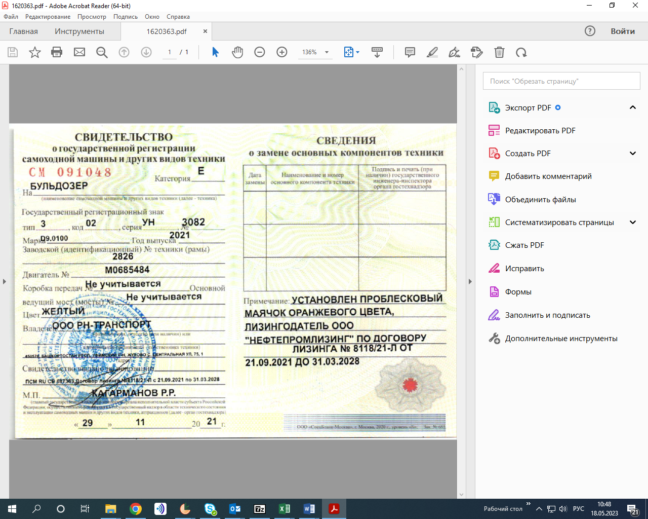
Task: Add a sticky note comment
Action: tap(410, 52)
